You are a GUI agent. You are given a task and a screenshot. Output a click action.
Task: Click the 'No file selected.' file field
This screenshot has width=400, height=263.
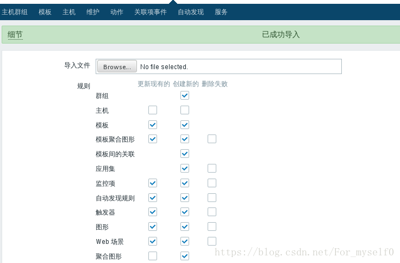[218, 66]
